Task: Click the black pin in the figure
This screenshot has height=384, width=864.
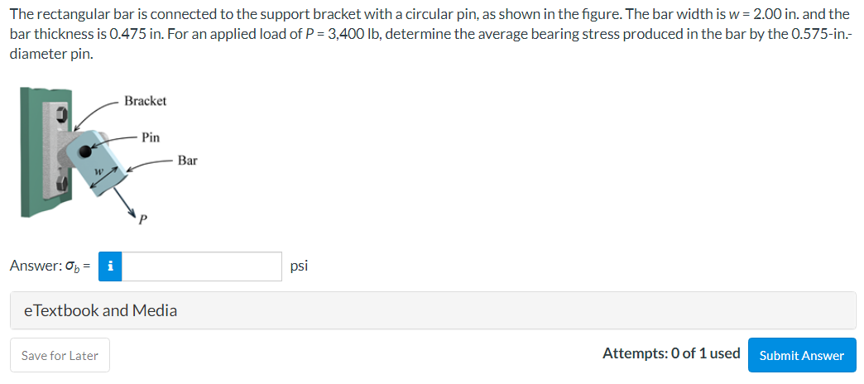Action: pos(84,151)
